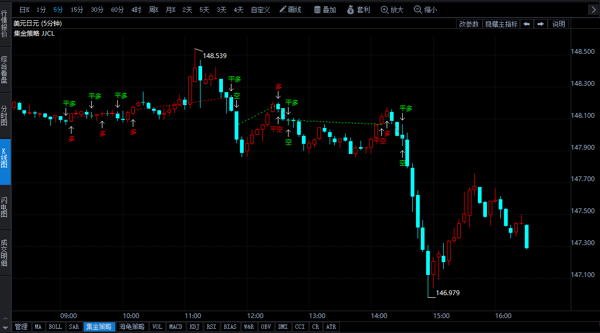Switch chart period to 15分
The width and height of the screenshot is (600, 333).
point(77,10)
